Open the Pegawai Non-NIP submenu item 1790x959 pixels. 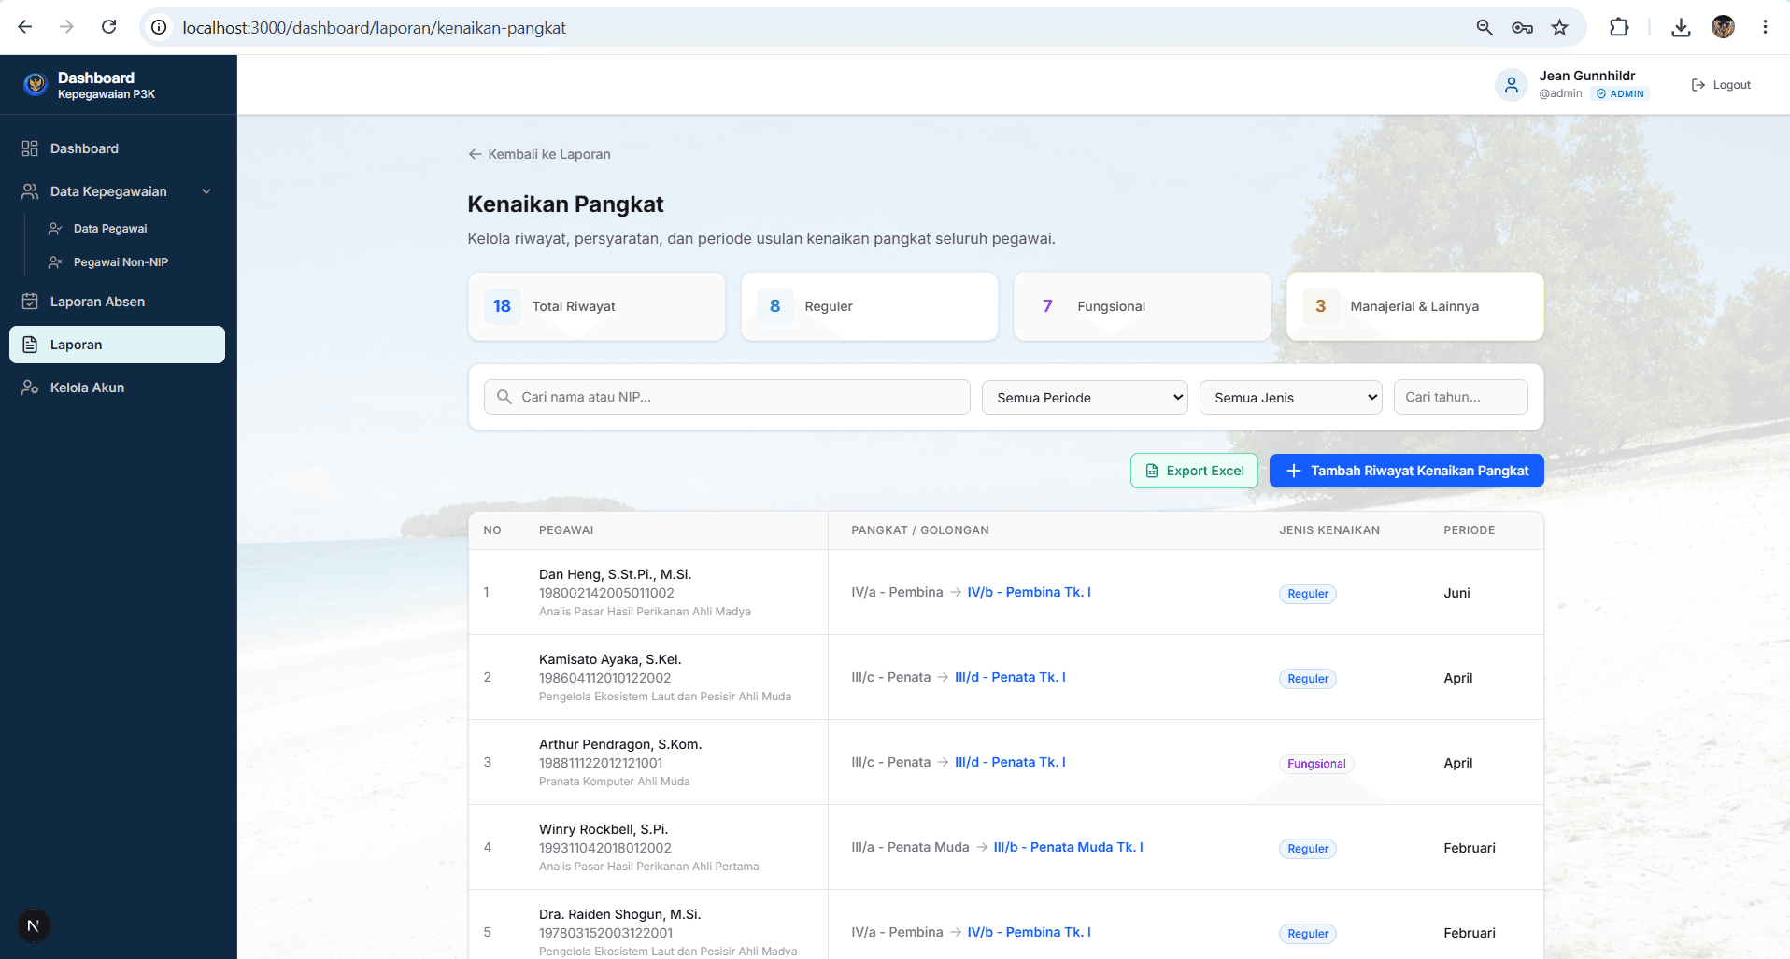click(121, 262)
